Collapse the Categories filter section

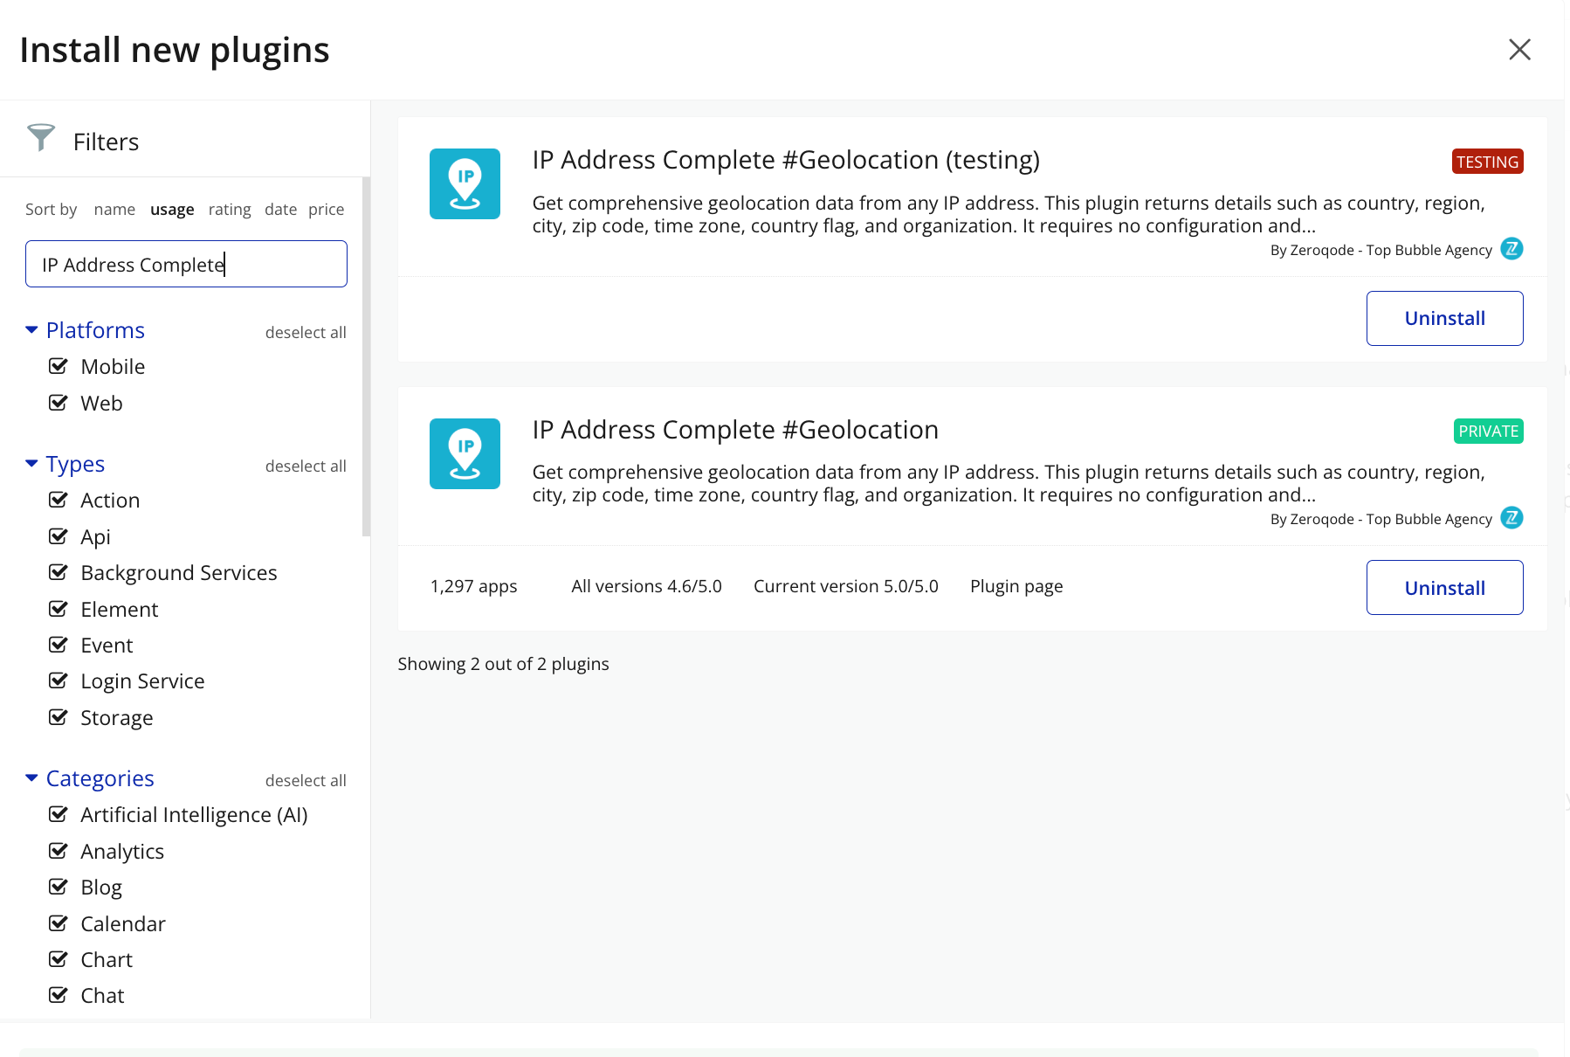click(32, 778)
